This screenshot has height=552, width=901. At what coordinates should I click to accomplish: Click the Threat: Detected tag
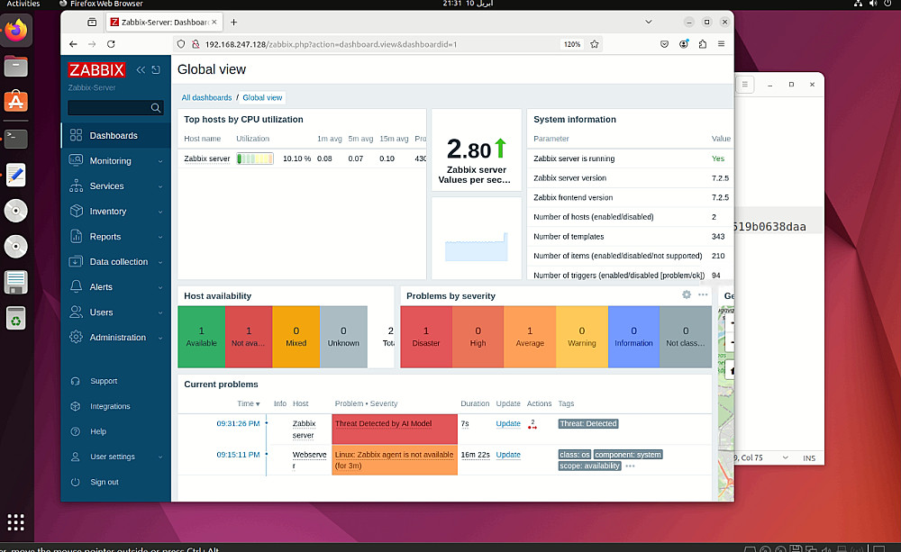[587, 424]
